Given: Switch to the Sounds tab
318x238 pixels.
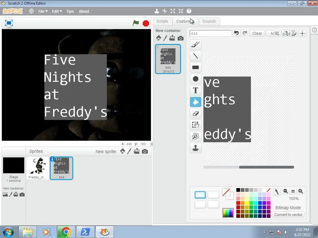Looking at the screenshot, I should click(209, 21).
